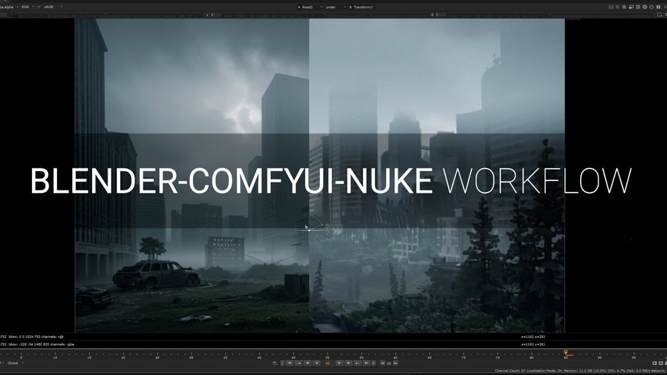Step forward one frame

click(x=348, y=363)
